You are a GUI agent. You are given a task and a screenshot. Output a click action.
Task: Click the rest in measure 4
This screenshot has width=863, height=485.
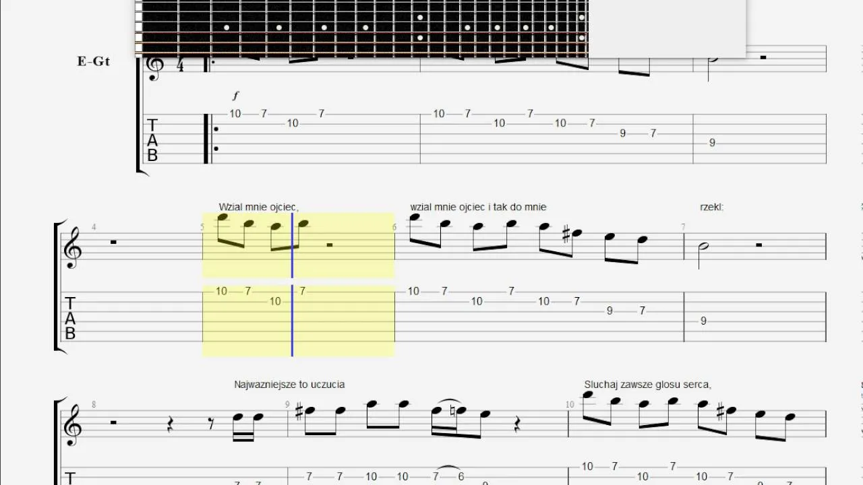[113, 242]
